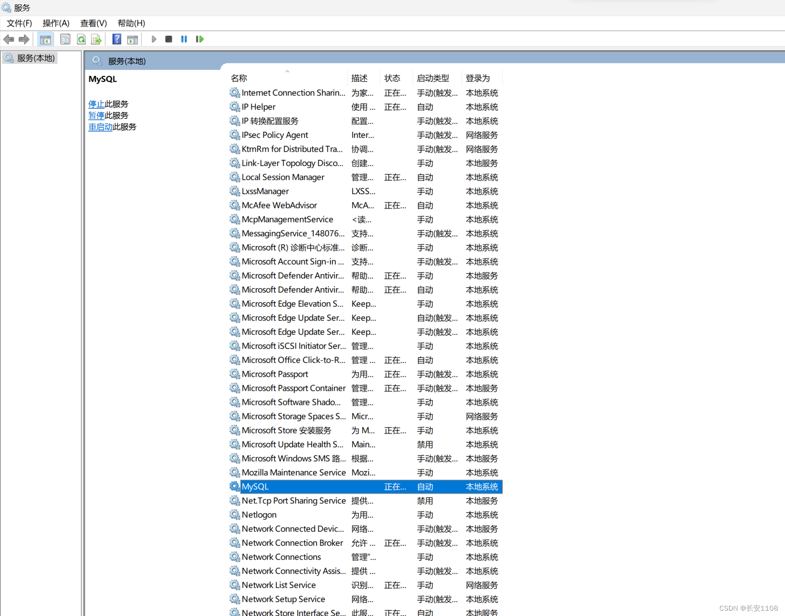
Task: Click the Pause Service toolbar icon
Action: click(x=184, y=39)
